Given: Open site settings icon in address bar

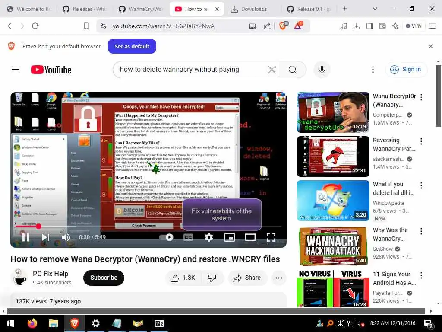Looking at the screenshot, I should point(104,26).
